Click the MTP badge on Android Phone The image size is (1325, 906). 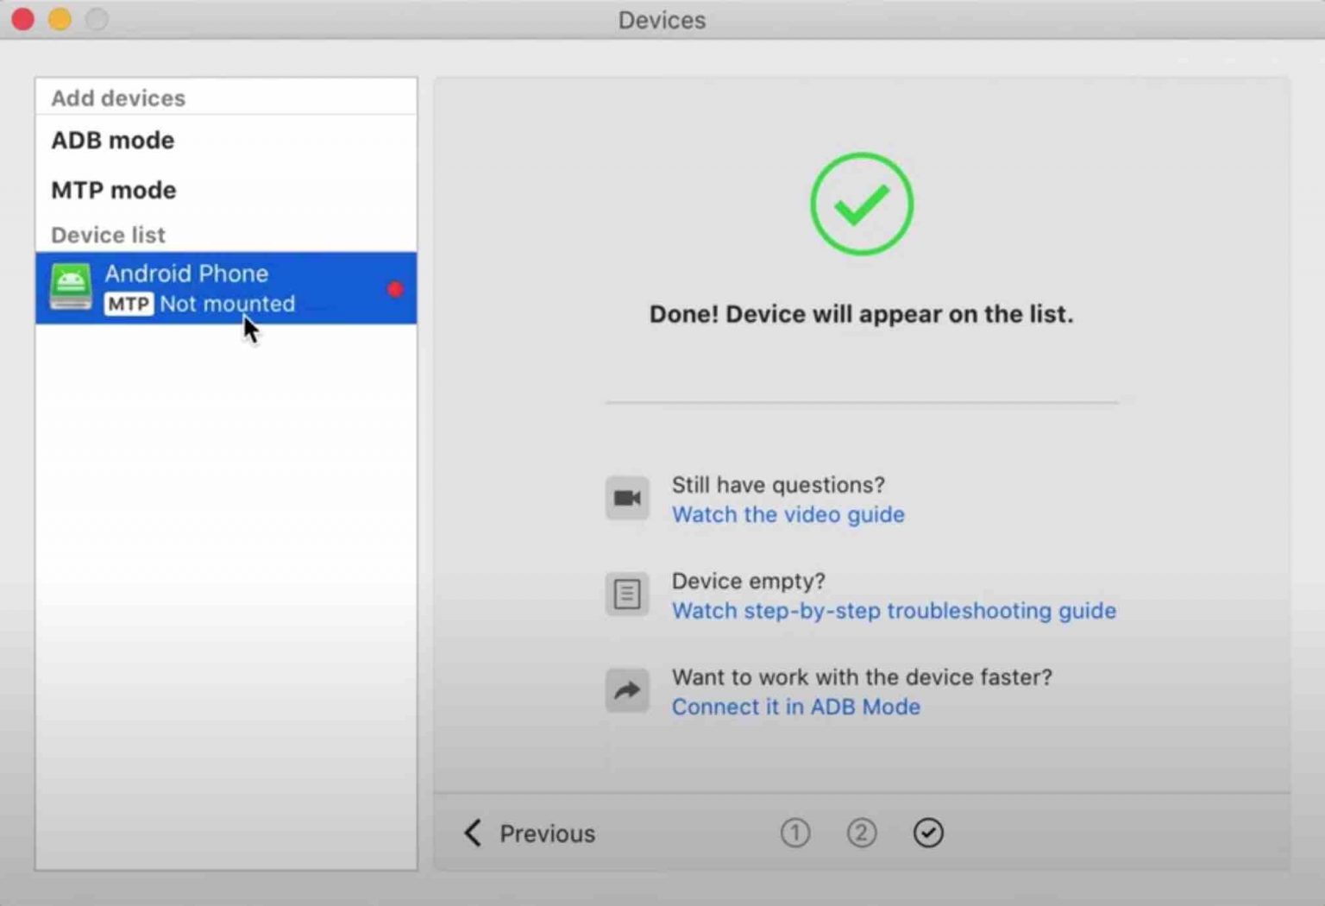tap(128, 305)
